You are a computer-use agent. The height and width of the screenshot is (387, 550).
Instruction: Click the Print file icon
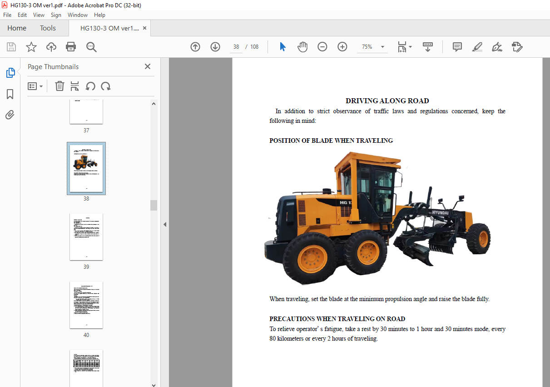pos(71,47)
